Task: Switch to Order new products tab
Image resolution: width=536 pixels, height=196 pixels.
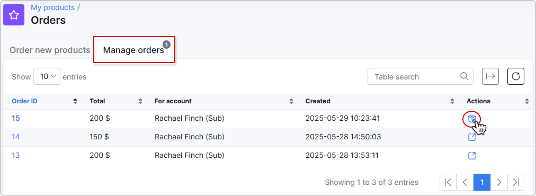Action: pyautogui.click(x=50, y=50)
